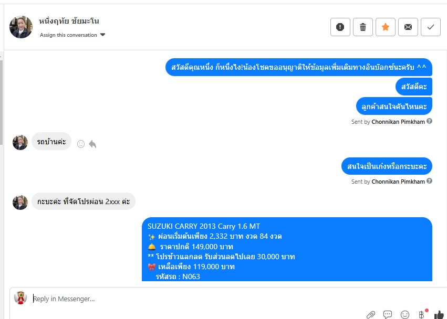Toggle the orange star follow-up flag
Screen dimensions: 447x319
click(386, 27)
